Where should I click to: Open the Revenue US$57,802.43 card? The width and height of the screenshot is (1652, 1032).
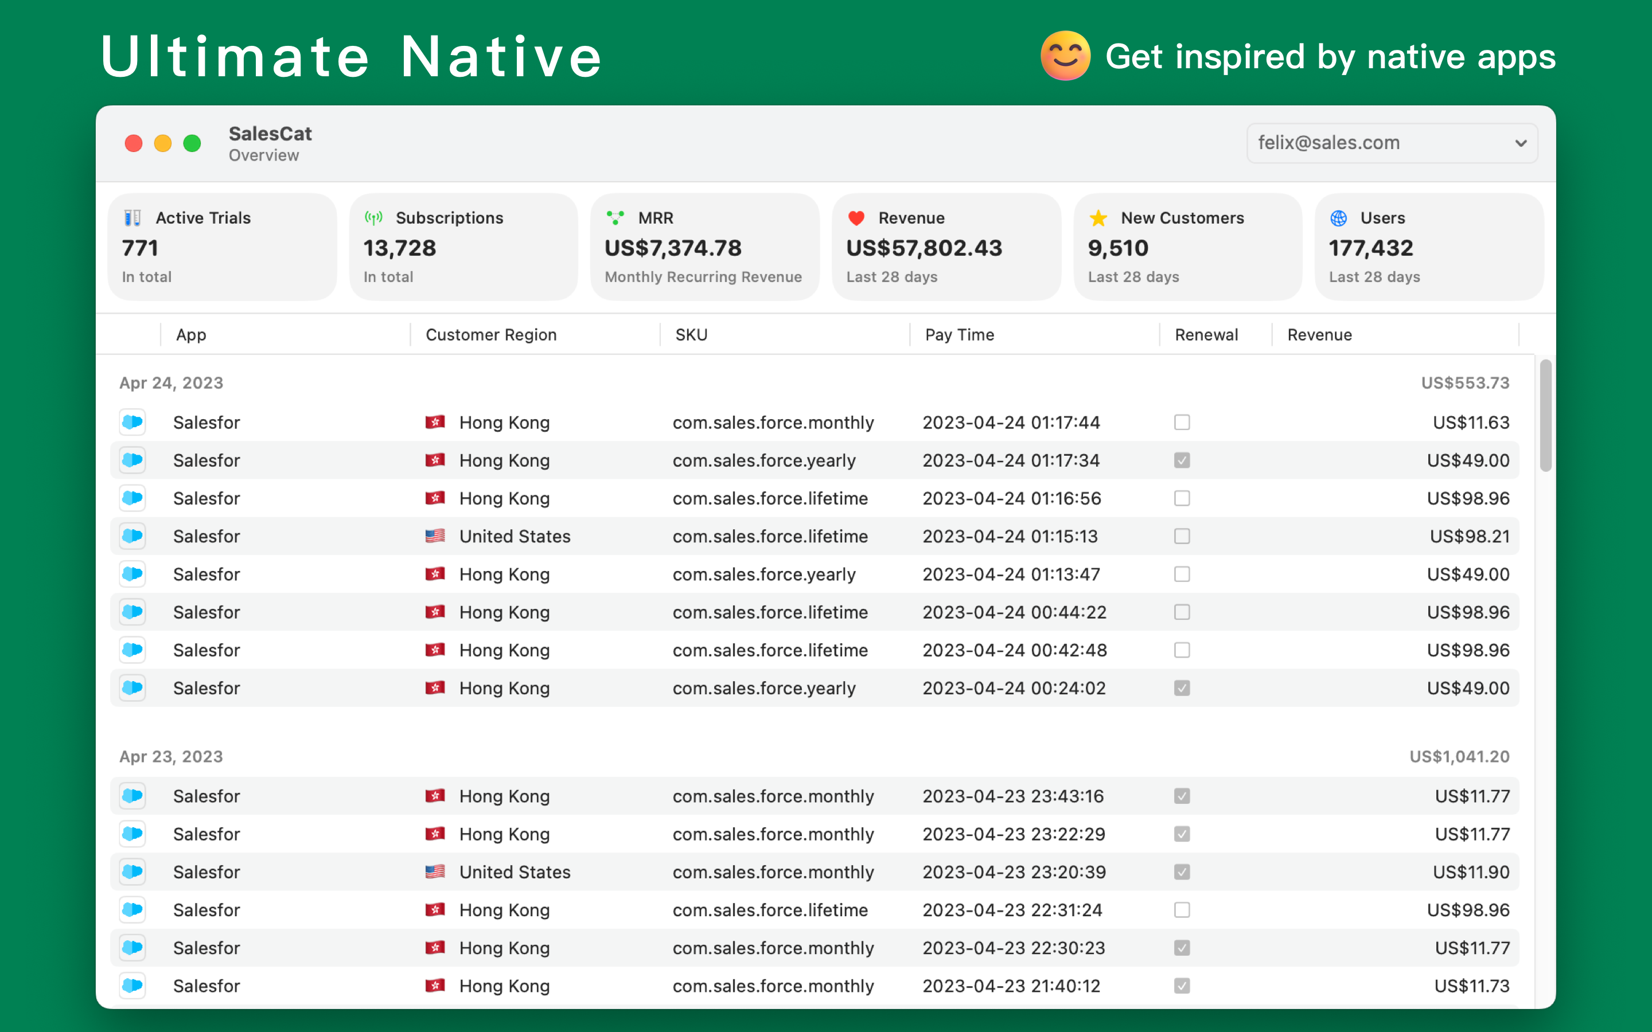(x=946, y=247)
